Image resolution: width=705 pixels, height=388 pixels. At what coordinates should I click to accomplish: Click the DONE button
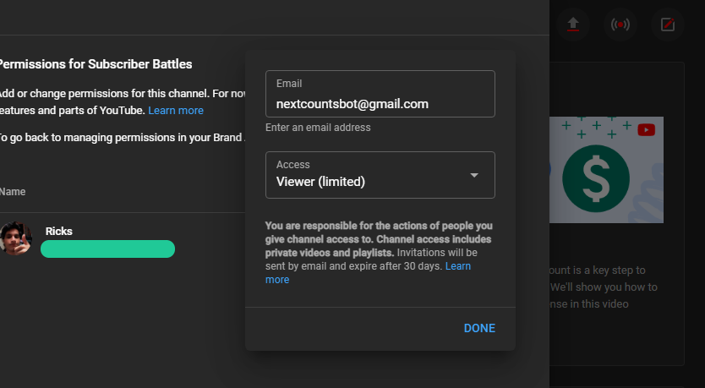pos(479,328)
